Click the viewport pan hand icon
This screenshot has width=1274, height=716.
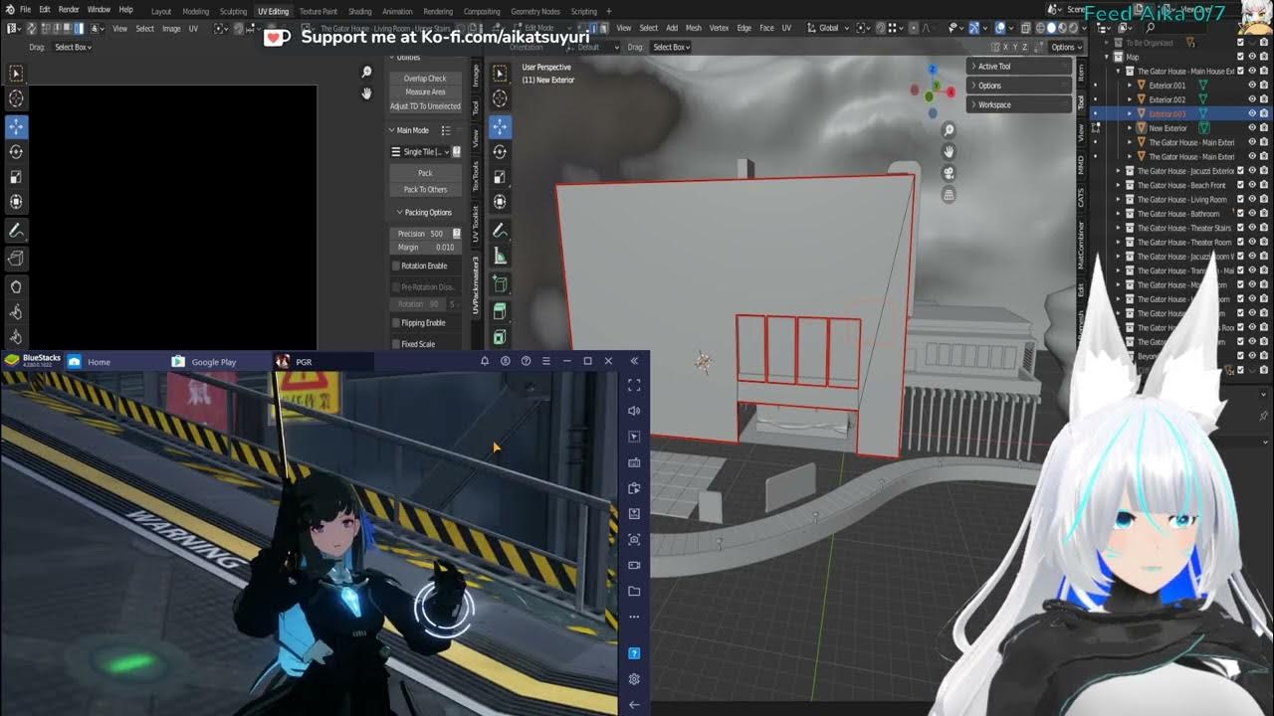coord(949,151)
